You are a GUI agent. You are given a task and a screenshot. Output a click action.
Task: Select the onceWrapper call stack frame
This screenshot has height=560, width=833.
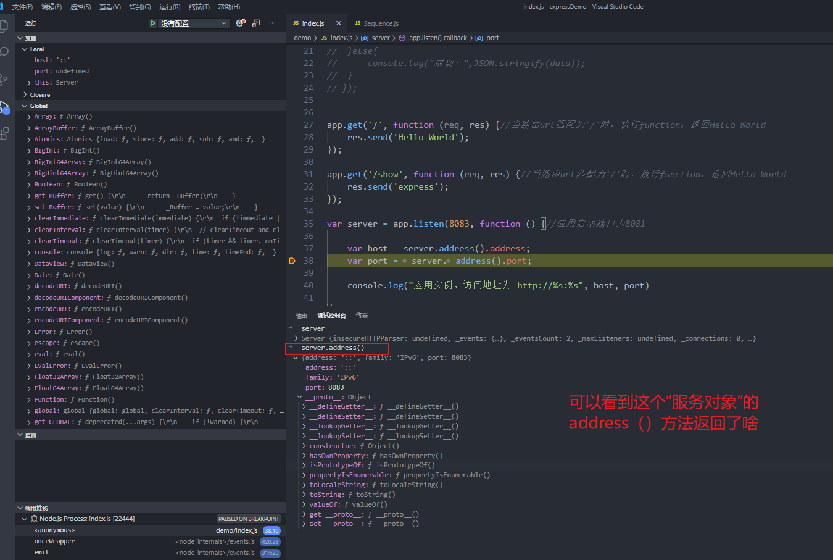coord(150,541)
